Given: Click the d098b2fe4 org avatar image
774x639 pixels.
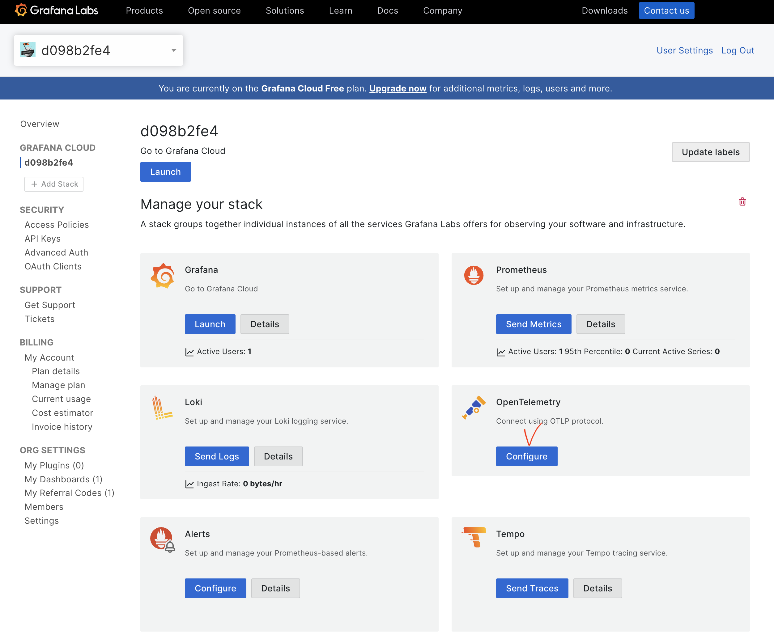Looking at the screenshot, I should point(28,50).
